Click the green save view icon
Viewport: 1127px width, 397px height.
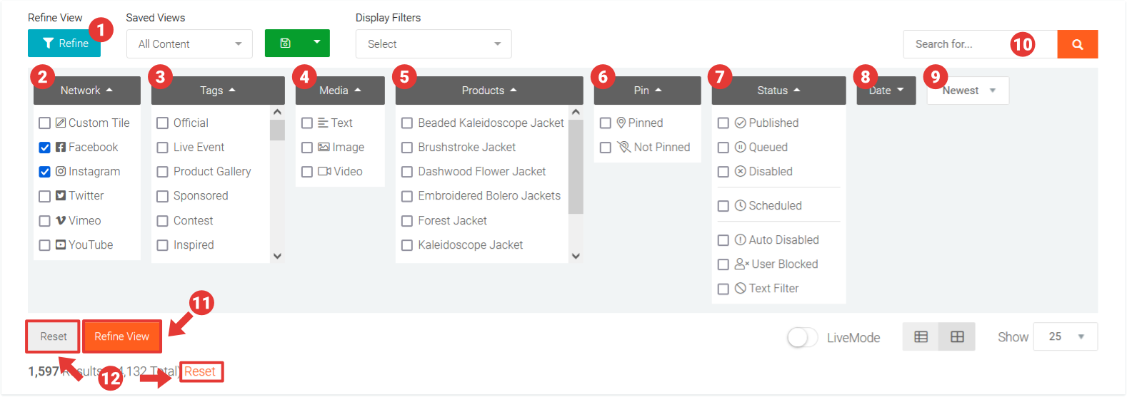pos(285,43)
